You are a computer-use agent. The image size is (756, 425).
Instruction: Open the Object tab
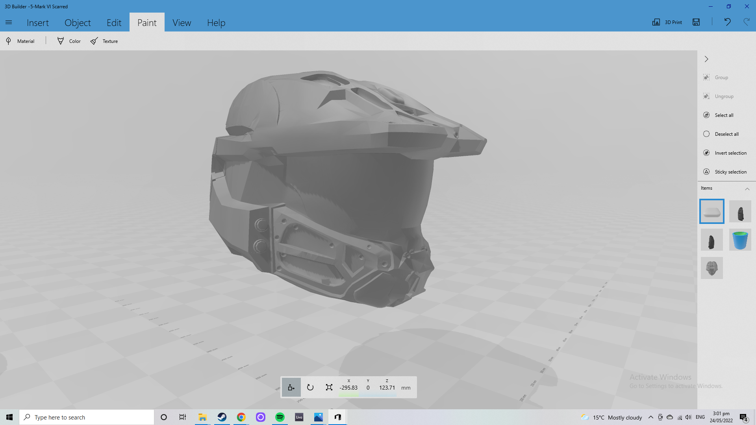click(x=78, y=22)
